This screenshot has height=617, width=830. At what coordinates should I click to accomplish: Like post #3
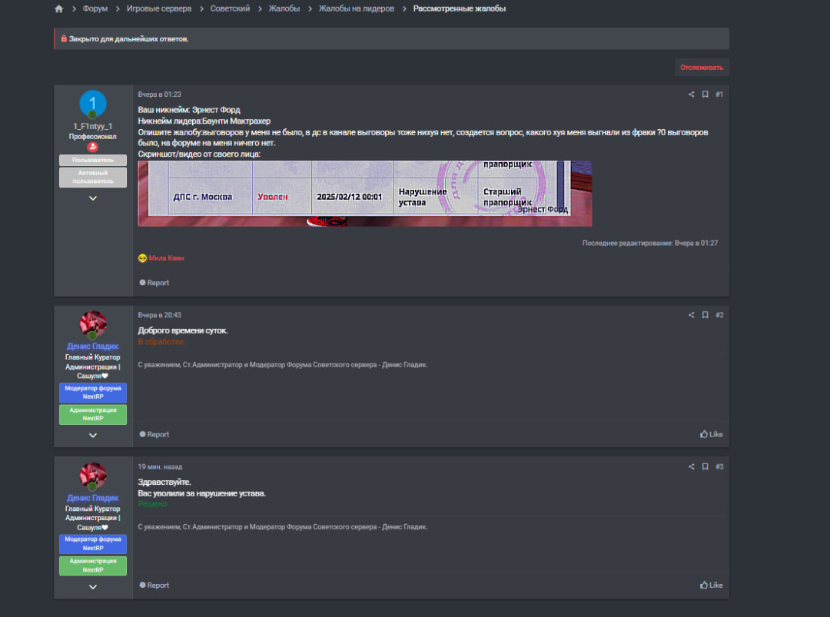pos(711,585)
